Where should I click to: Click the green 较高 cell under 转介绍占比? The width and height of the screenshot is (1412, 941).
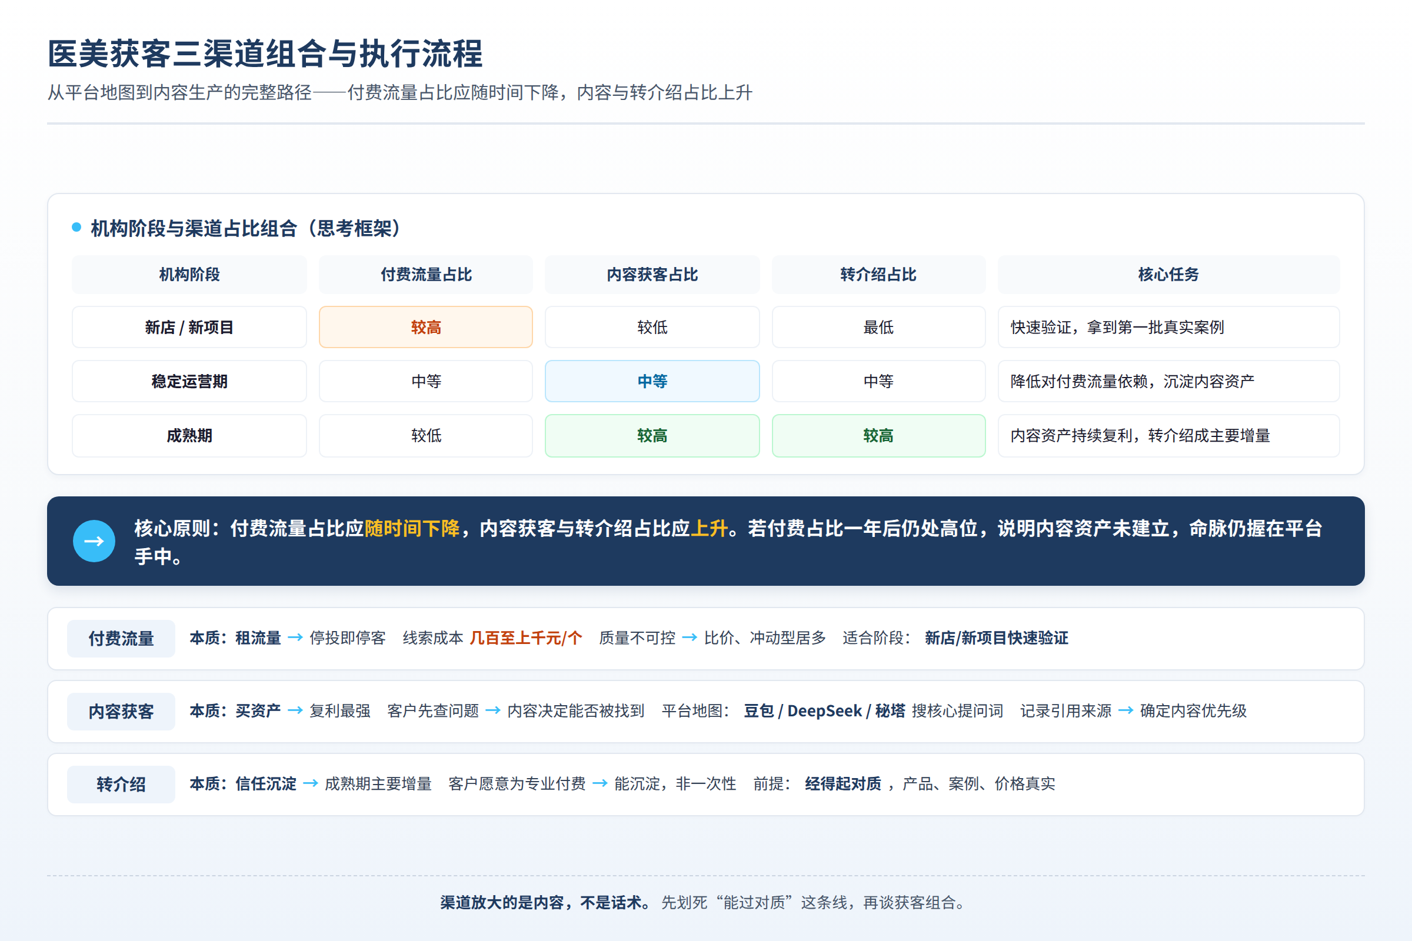[x=878, y=436]
